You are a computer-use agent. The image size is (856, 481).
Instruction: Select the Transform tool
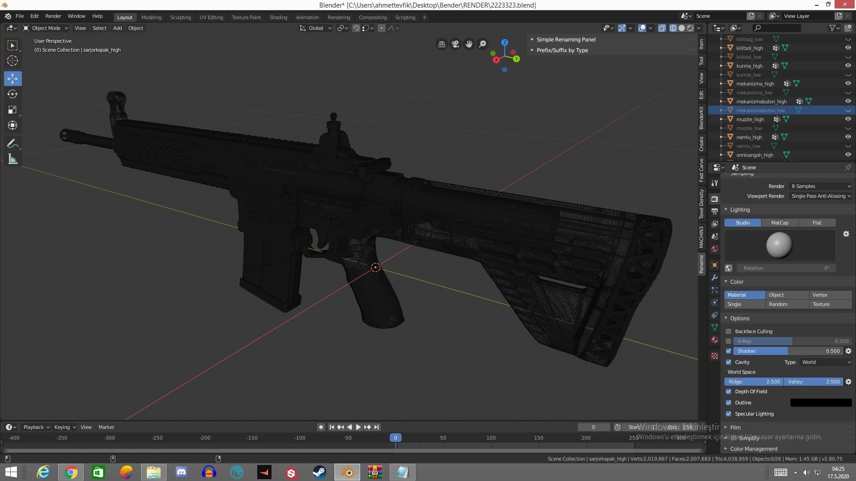click(x=12, y=126)
